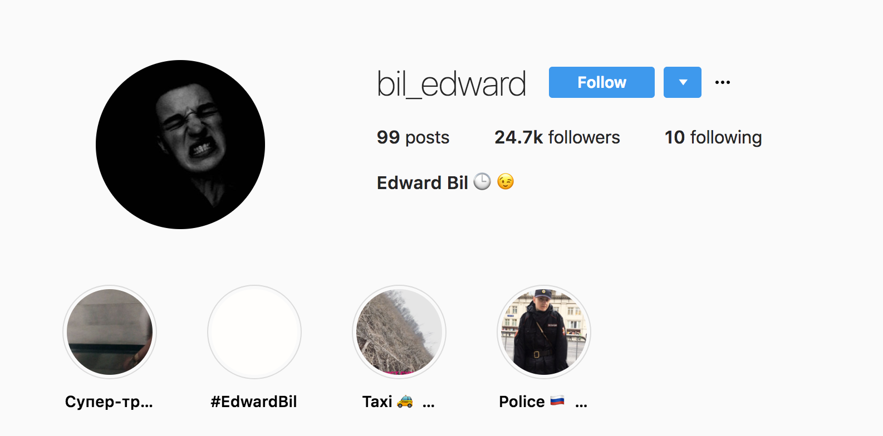Follow the bil_edward account
This screenshot has width=883, height=436.
tap(601, 82)
